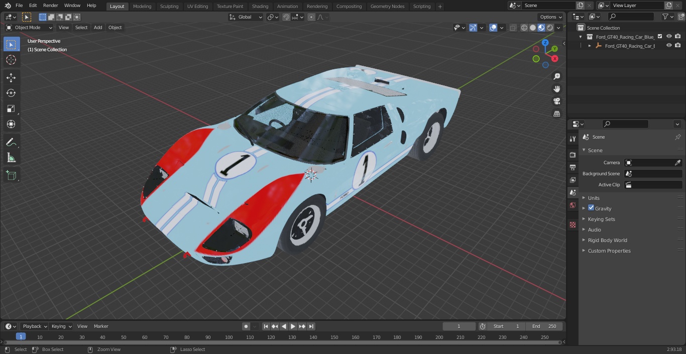Jump to the end frame
The width and height of the screenshot is (686, 354).
click(x=311, y=326)
